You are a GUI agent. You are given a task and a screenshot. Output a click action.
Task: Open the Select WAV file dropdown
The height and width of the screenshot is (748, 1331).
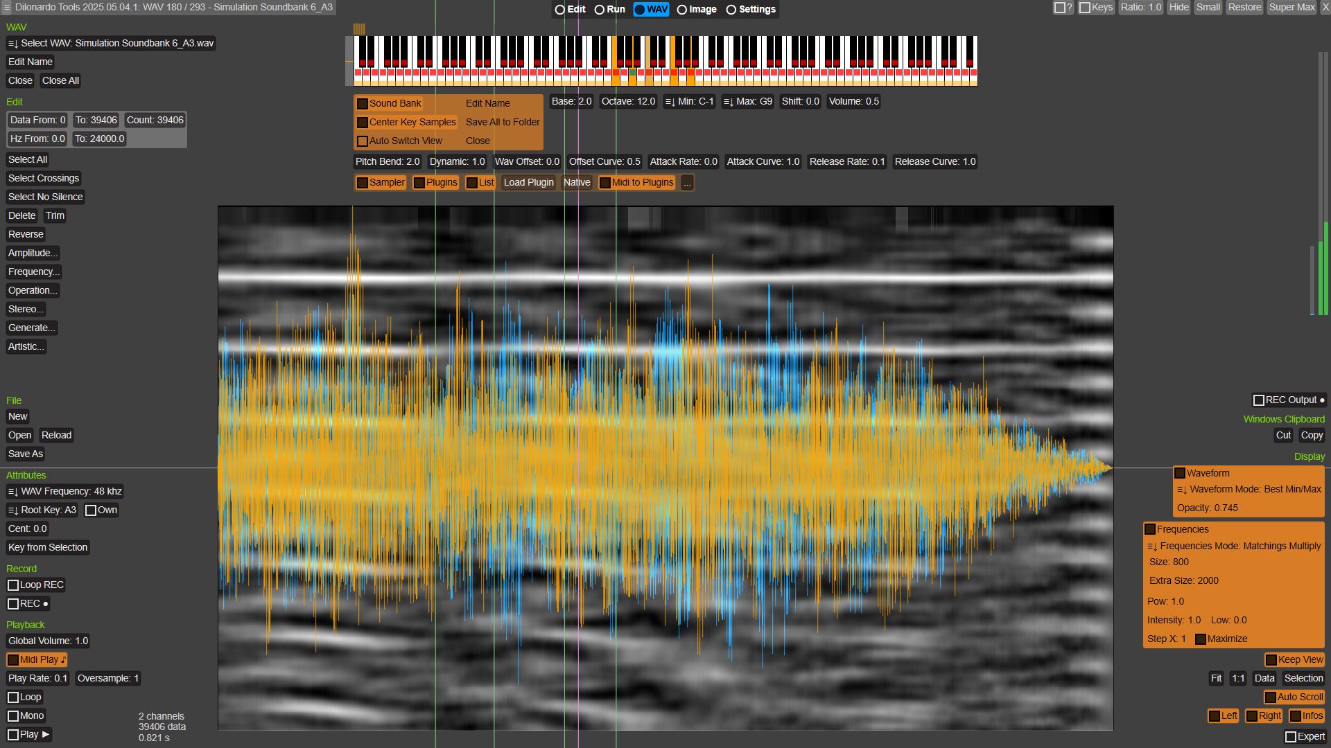(111, 43)
